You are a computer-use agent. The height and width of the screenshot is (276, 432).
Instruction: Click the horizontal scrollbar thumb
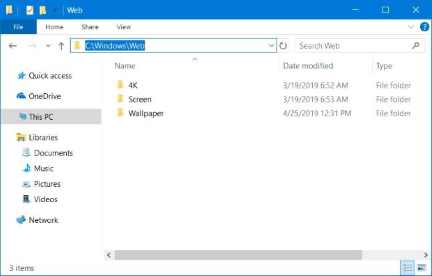[238, 255]
